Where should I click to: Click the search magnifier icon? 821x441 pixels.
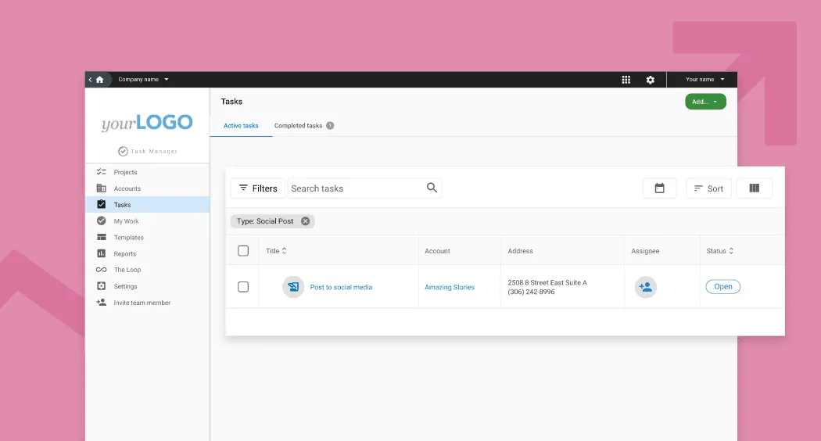[432, 188]
